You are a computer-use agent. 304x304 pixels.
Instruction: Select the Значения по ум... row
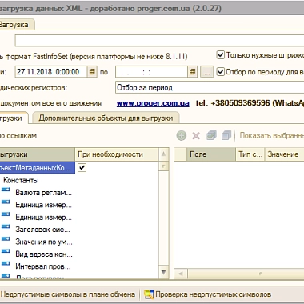(44, 242)
